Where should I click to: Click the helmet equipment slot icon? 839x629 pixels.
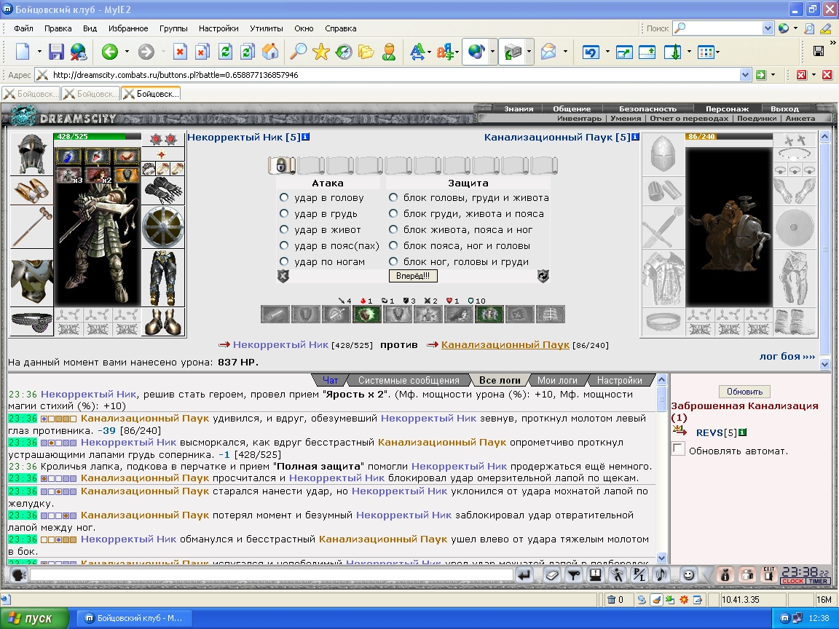coord(32,154)
